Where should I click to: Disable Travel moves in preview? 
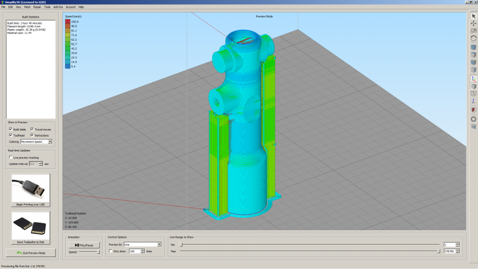[33, 129]
